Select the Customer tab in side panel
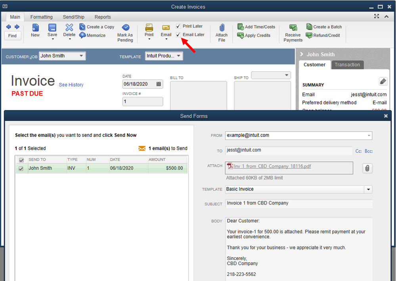The width and height of the screenshot is (396, 281). pyautogui.click(x=314, y=65)
